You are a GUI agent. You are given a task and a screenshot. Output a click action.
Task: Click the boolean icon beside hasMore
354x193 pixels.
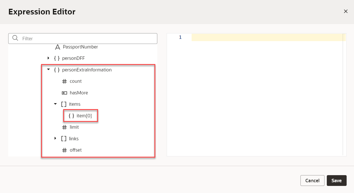(64, 93)
